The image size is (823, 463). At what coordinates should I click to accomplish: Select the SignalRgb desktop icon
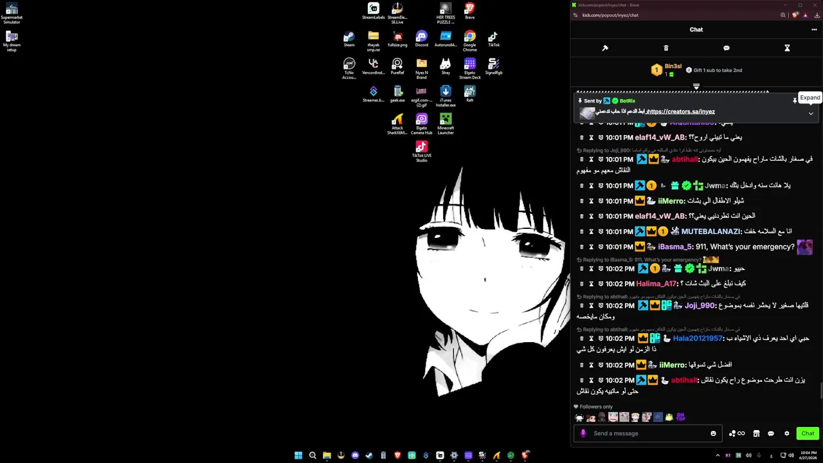494,67
